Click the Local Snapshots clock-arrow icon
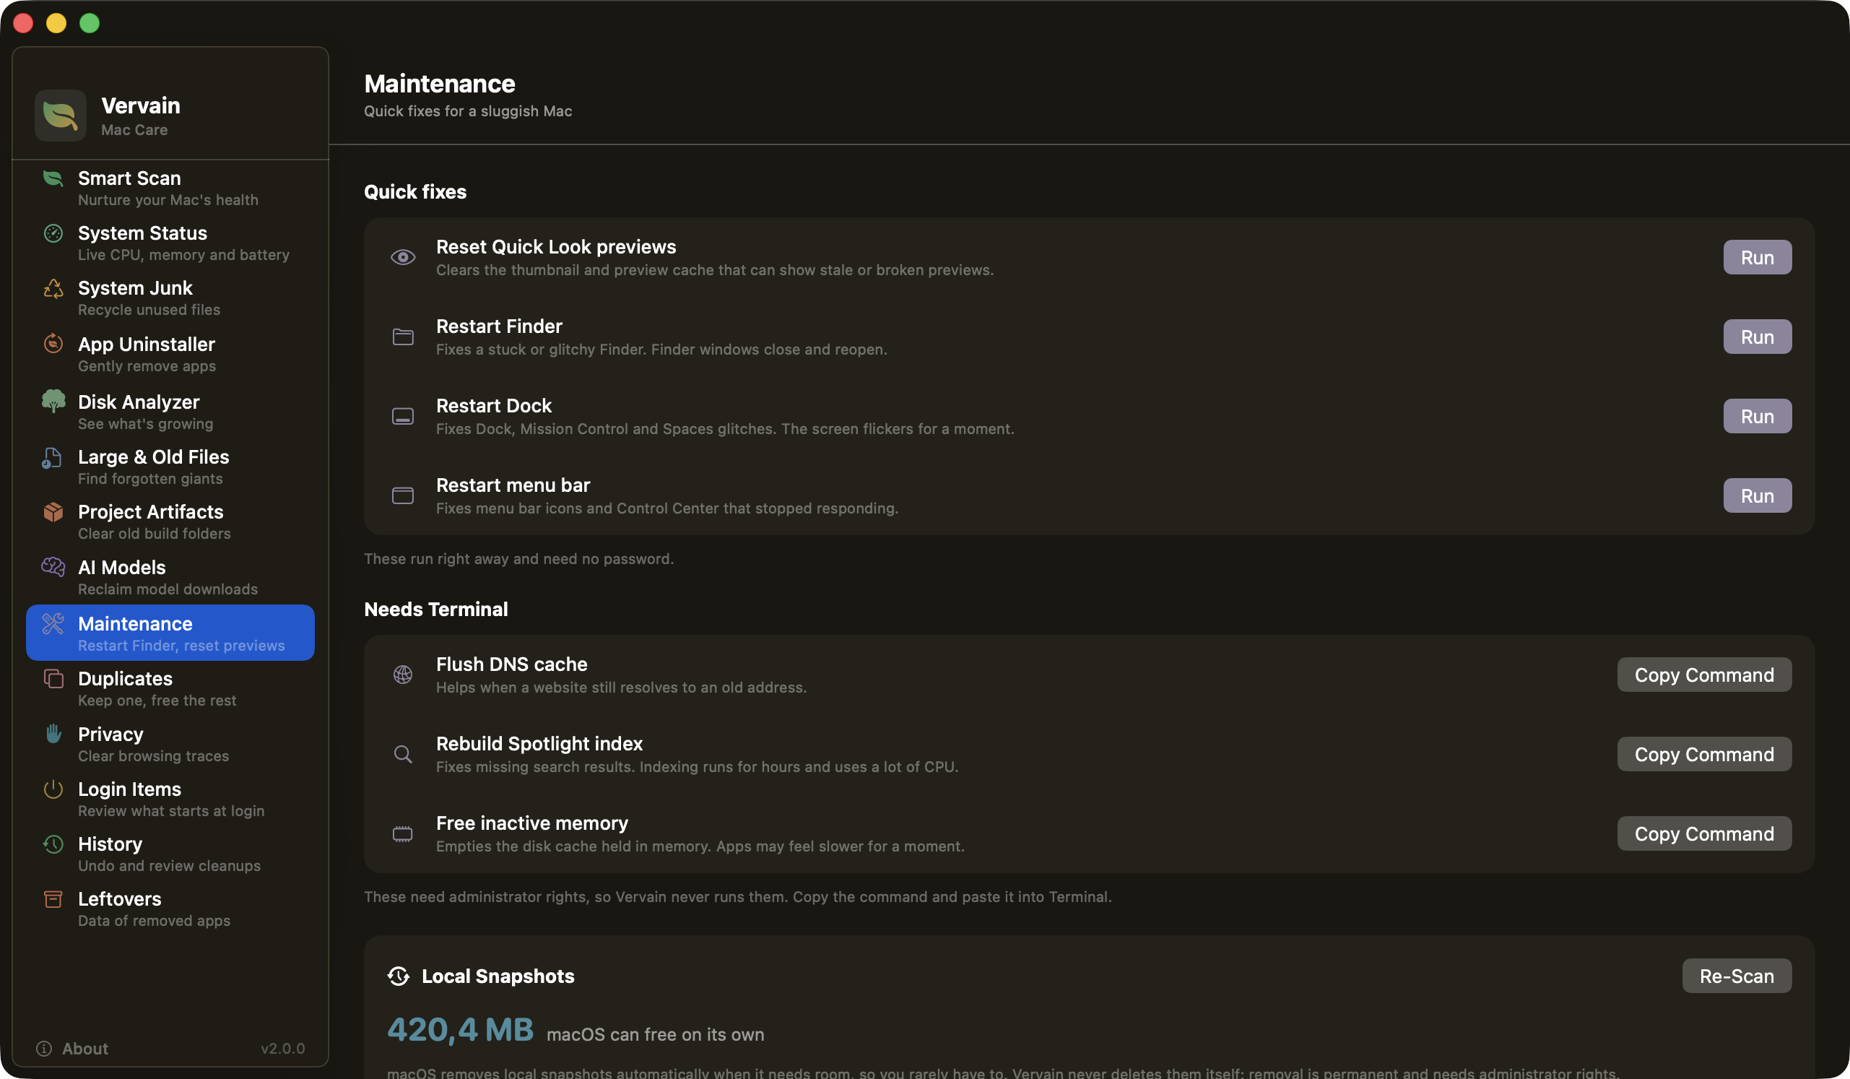This screenshot has width=1850, height=1079. pyautogui.click(x=399, y=976)
